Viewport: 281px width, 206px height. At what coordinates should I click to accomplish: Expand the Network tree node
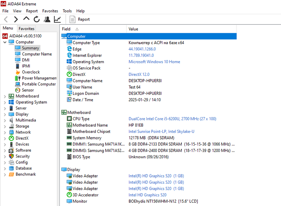pyautogui.click(x=5, y=133)
